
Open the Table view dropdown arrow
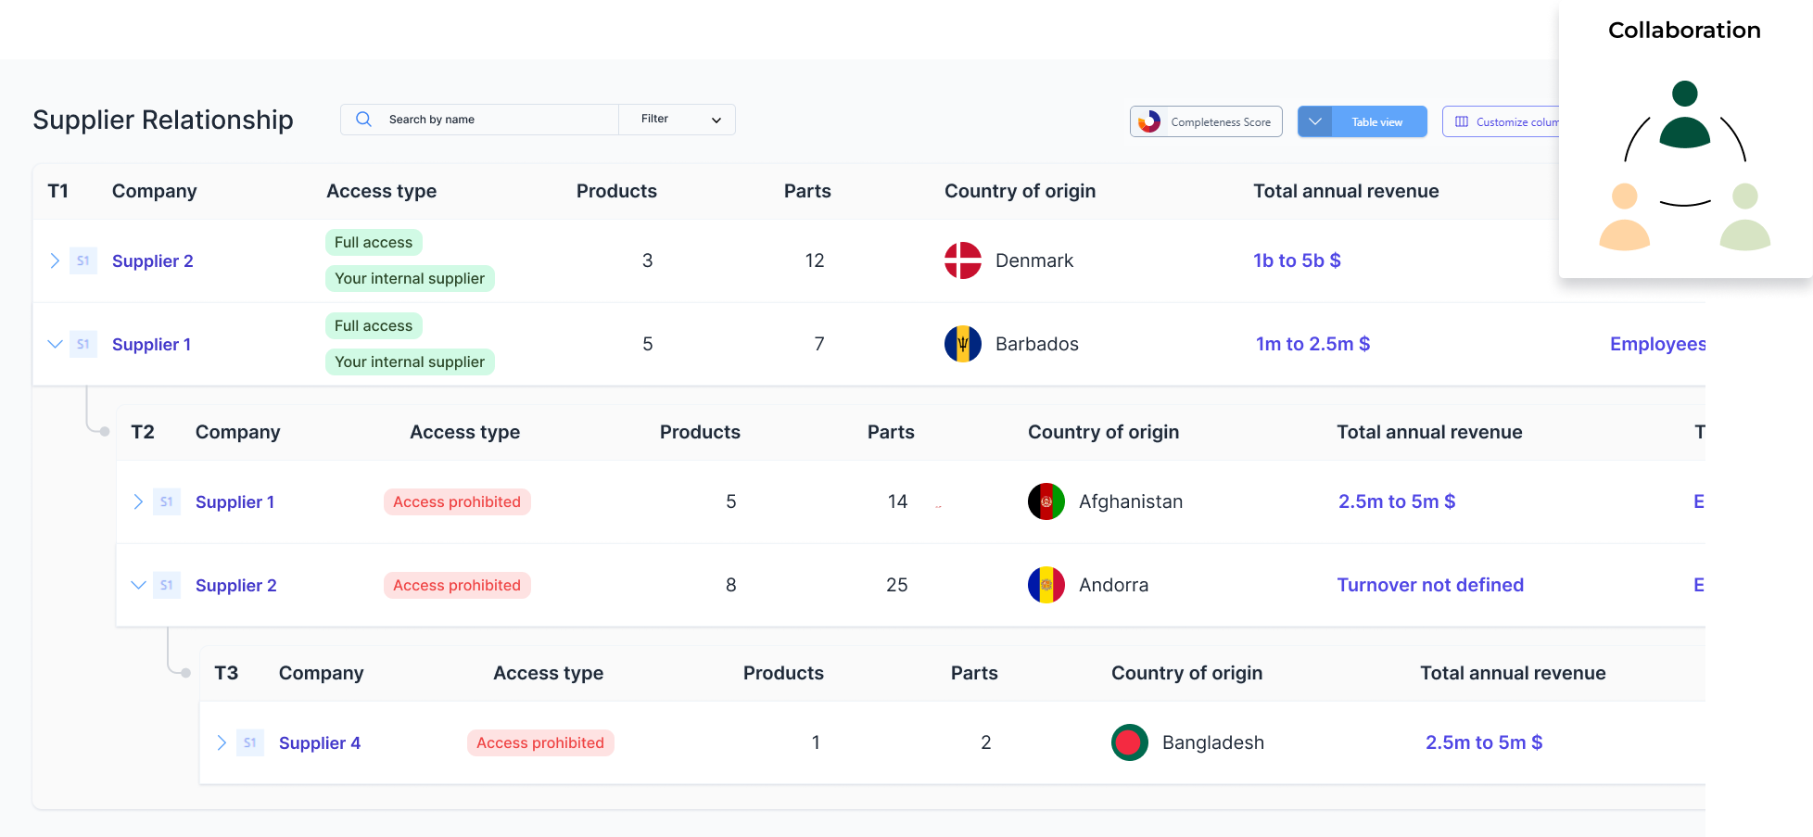[x=1315, y=121]
